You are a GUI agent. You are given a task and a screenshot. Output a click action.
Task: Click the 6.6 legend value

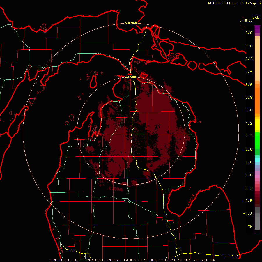click(x=249, y=85)
